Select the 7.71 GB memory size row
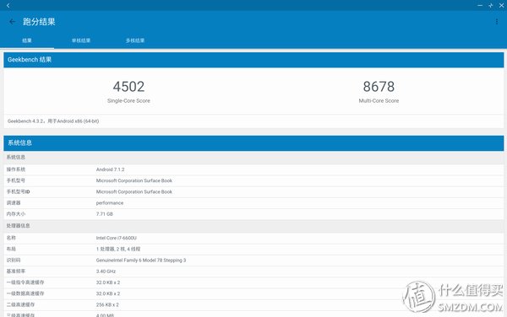507x317 pixels. click(x=253, y=214)
